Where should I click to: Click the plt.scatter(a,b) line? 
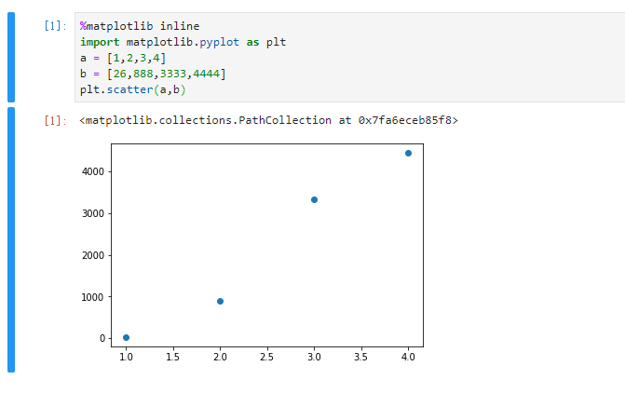(x=133, y=89)
